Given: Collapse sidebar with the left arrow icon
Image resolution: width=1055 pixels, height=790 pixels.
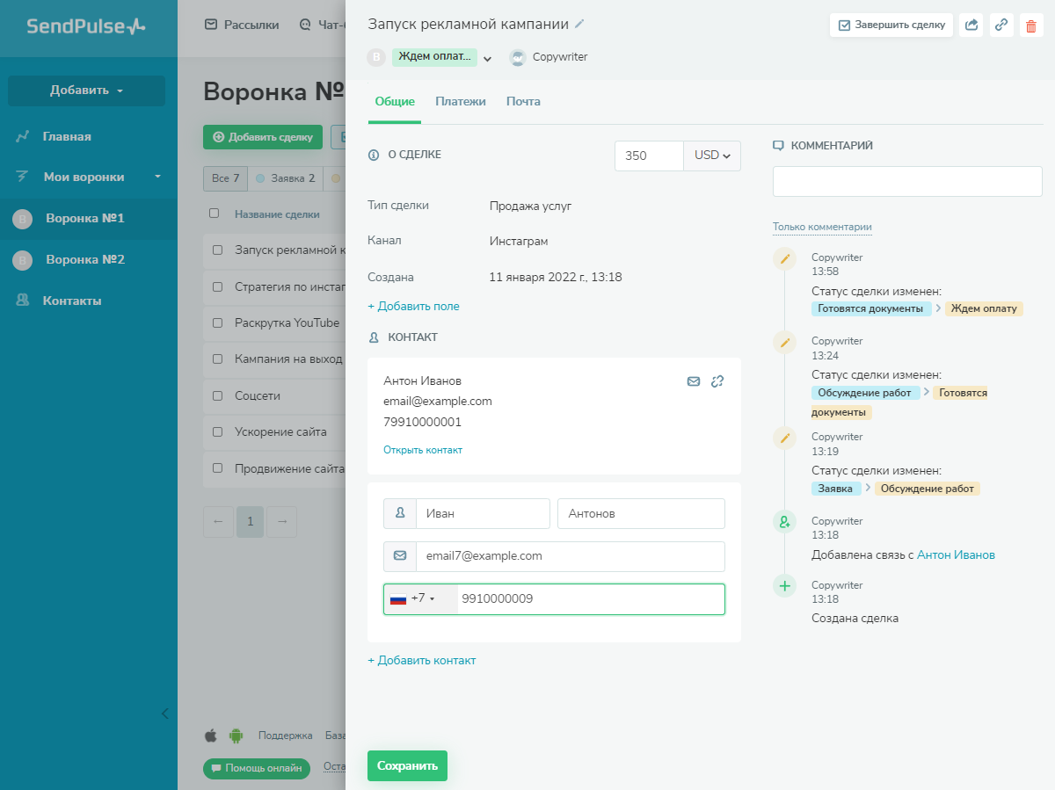Looking at the screenshot, I should click(164, 714).
